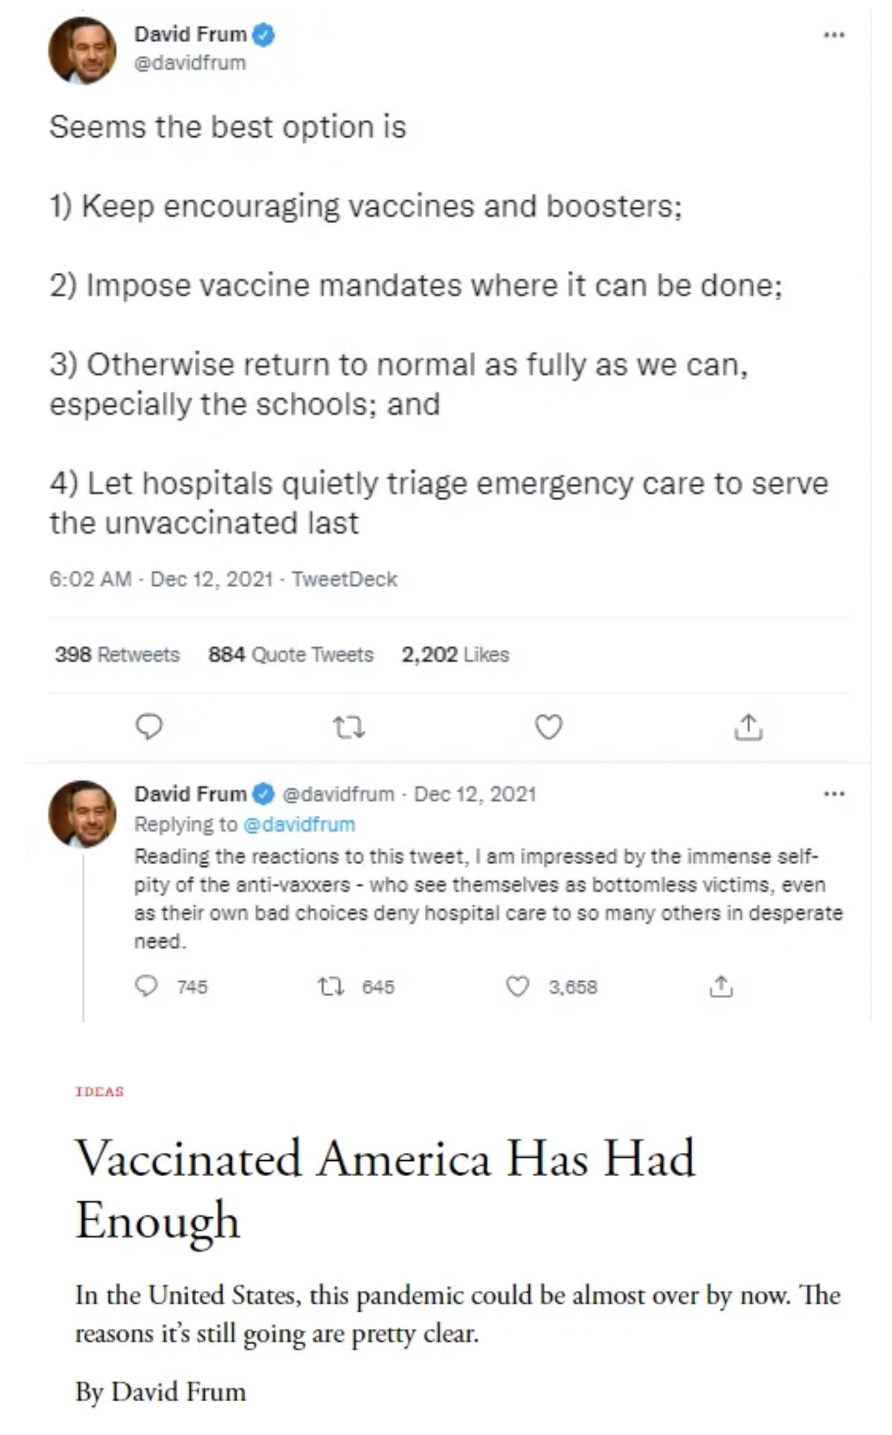This screenshot has height=1435, width=892.
Task: Click the @davidfrum mention in Replying to
Action: (x=299, y=825)
